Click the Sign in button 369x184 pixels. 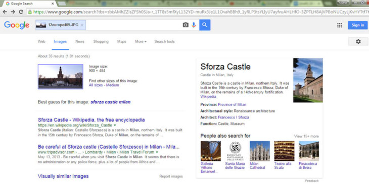pyautogui.click(x=358, y=25)
